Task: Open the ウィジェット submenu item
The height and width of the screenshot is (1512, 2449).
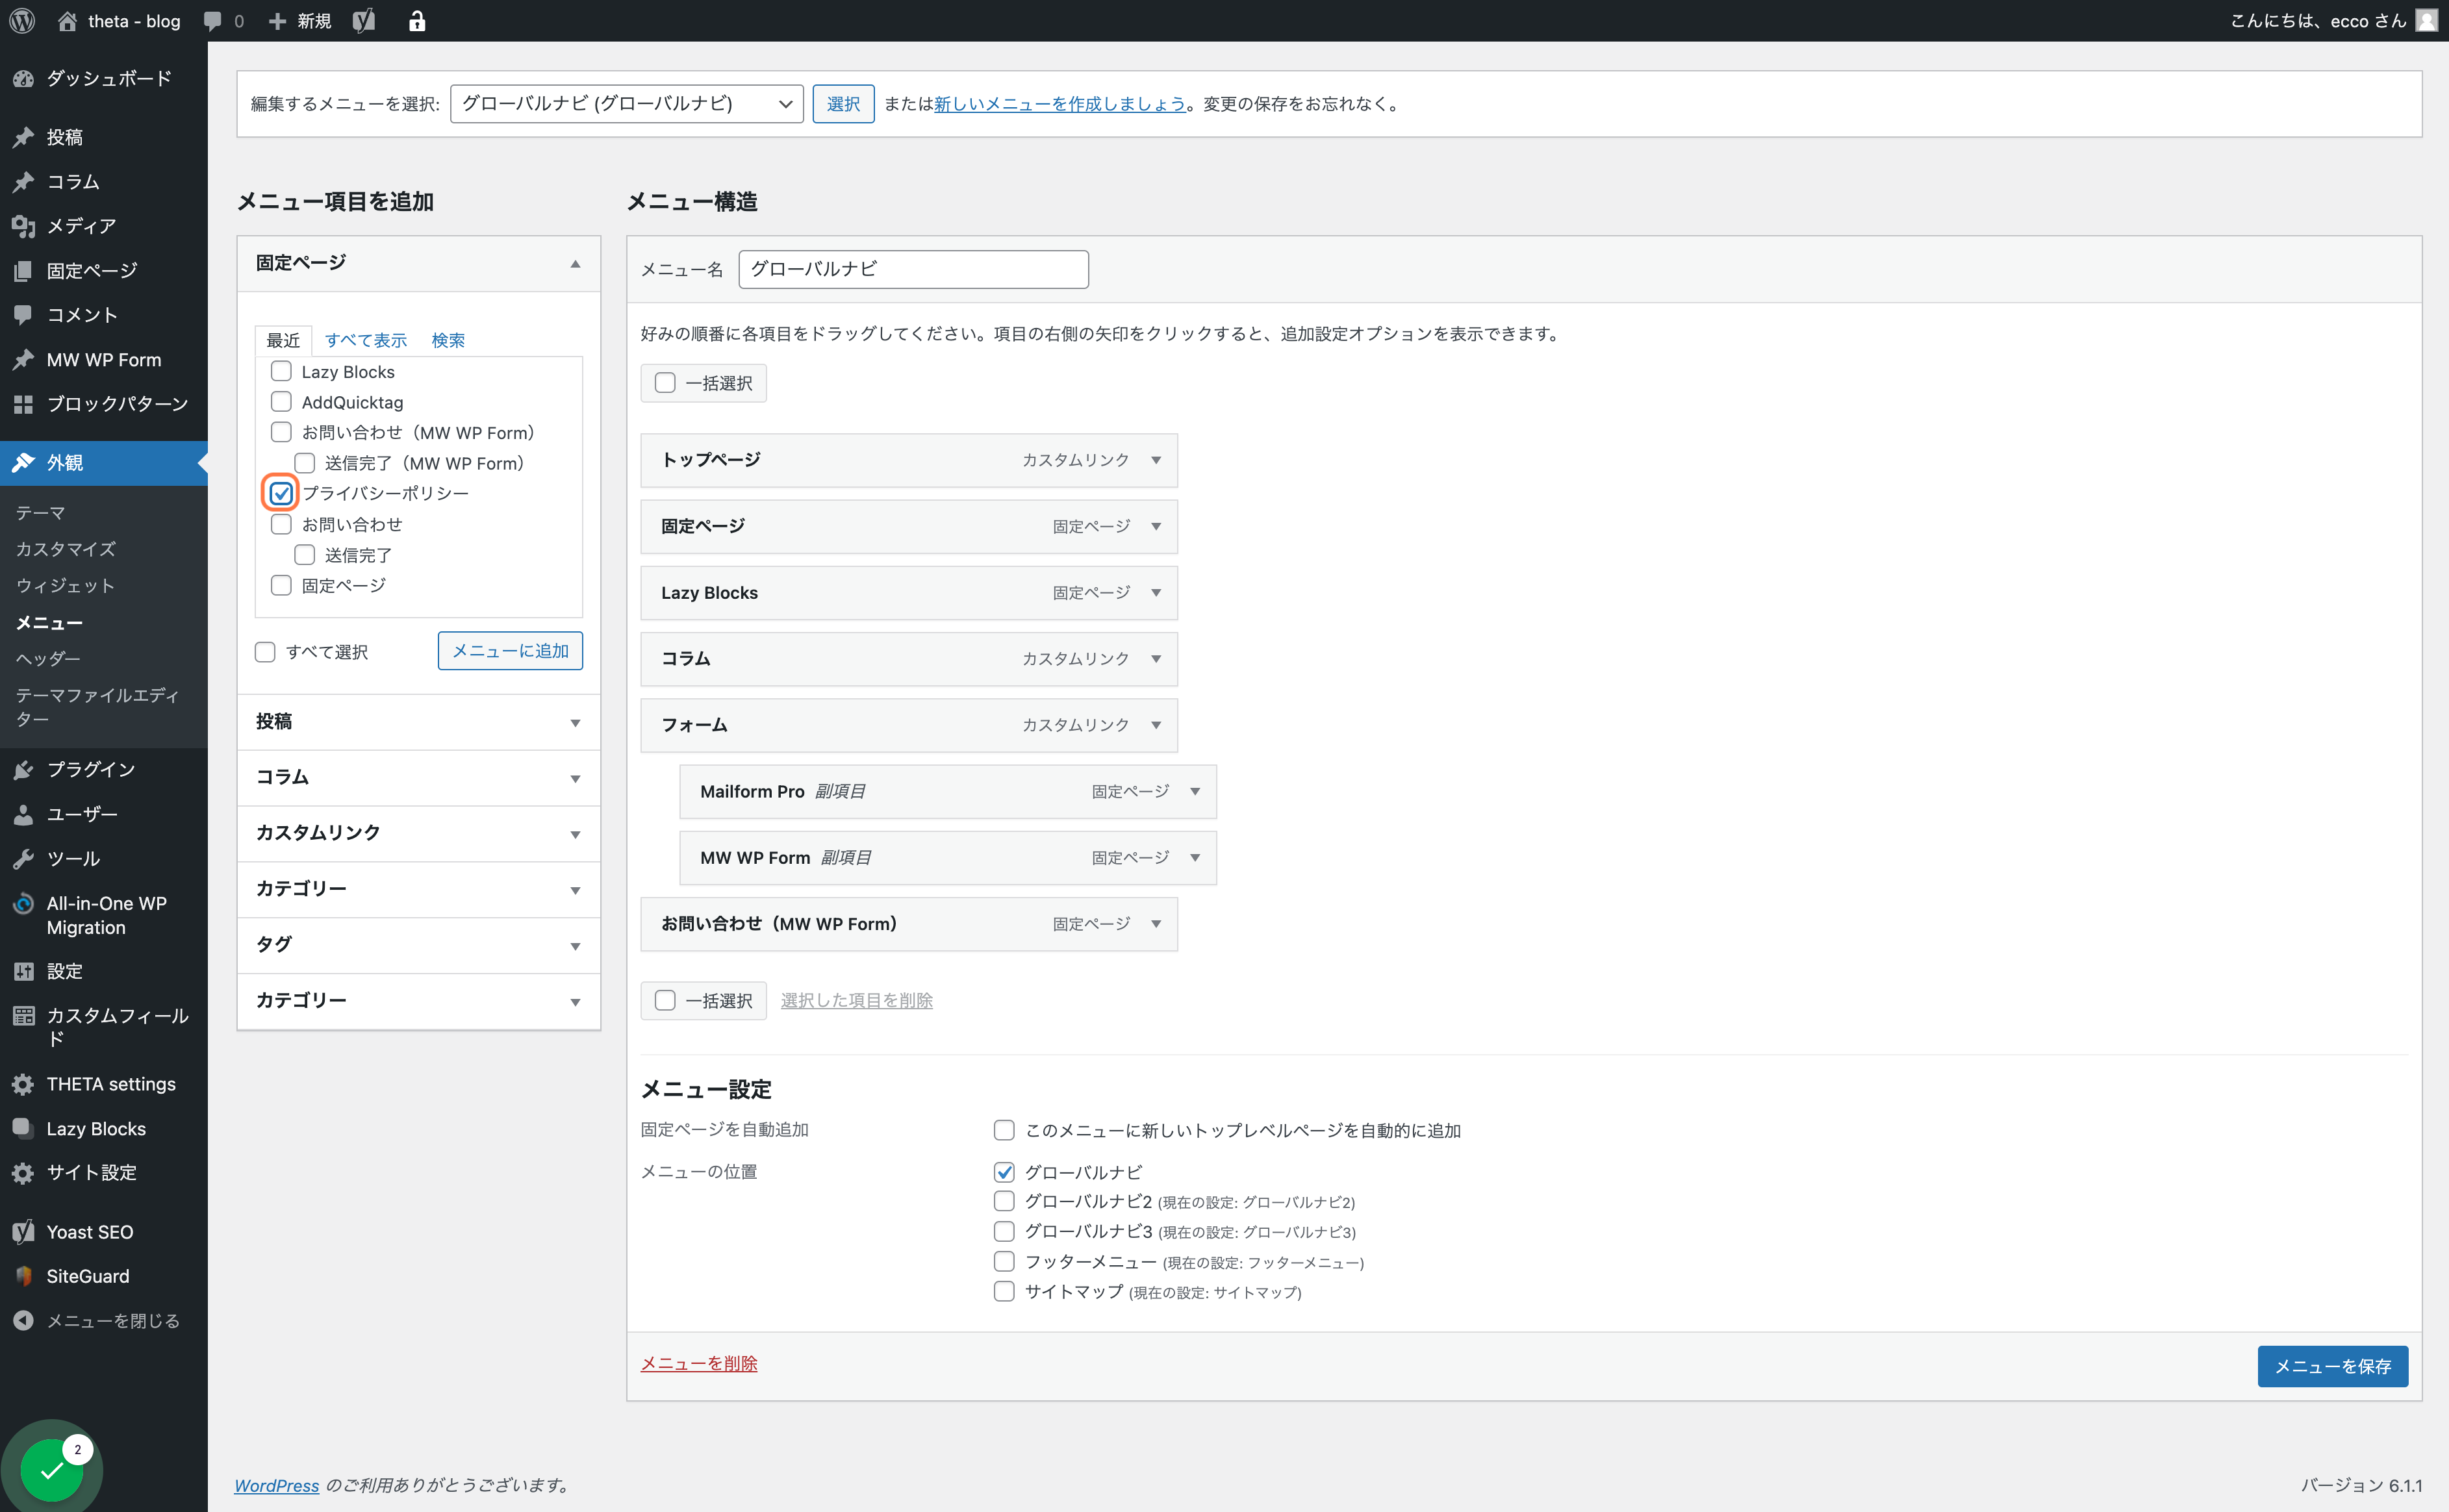Action: (x=66, y=585)
